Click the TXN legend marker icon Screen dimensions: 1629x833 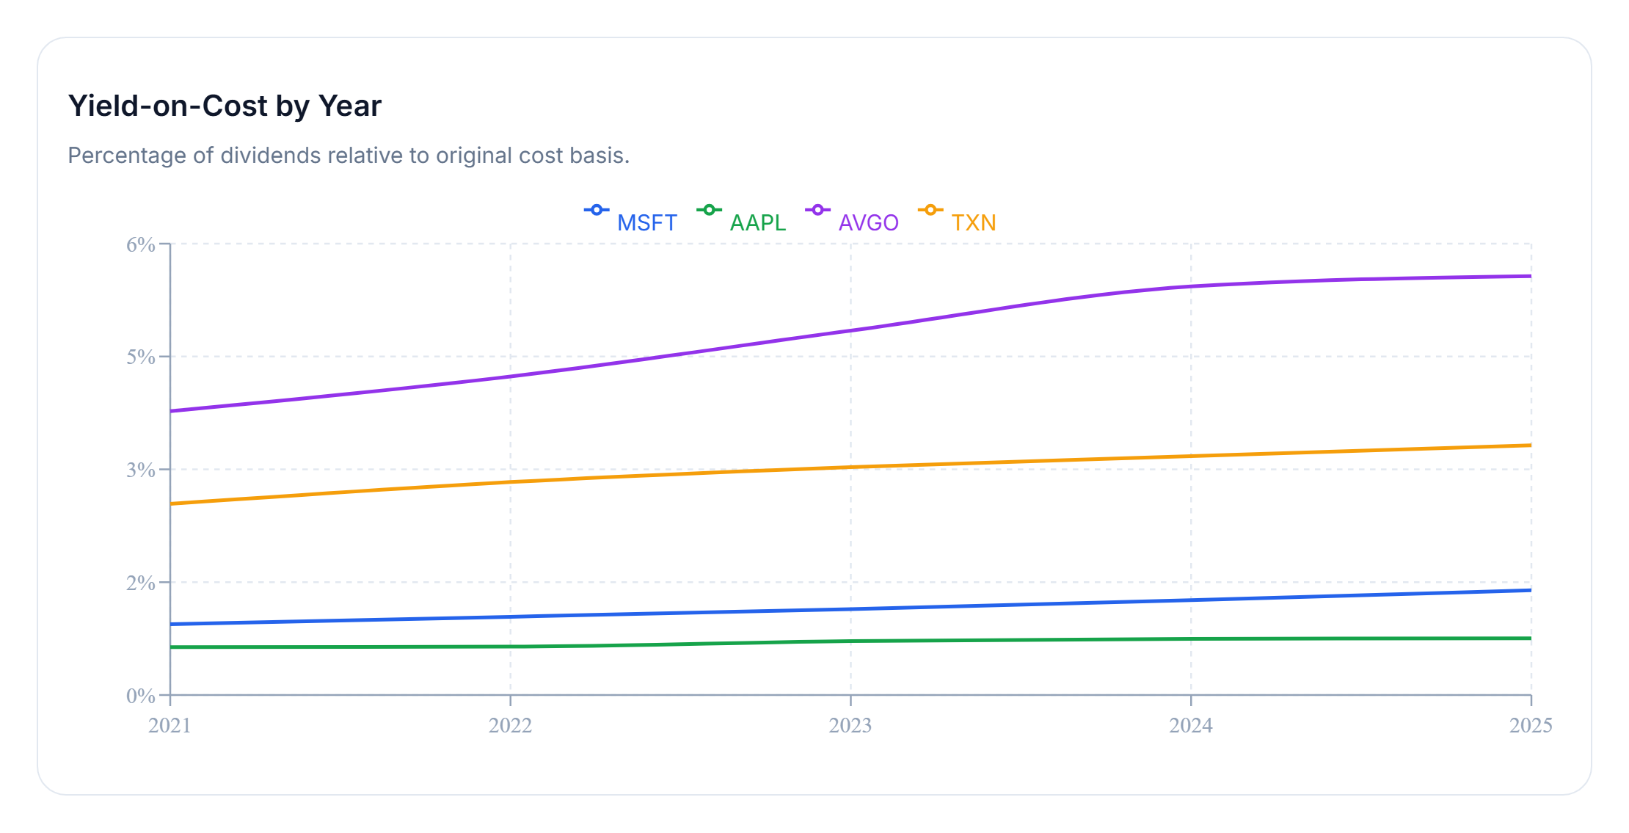[x=930, y=210]
